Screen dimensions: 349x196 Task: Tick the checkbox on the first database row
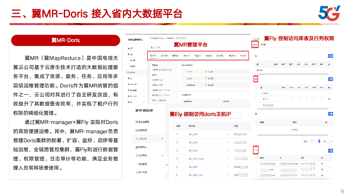[256, 93]
